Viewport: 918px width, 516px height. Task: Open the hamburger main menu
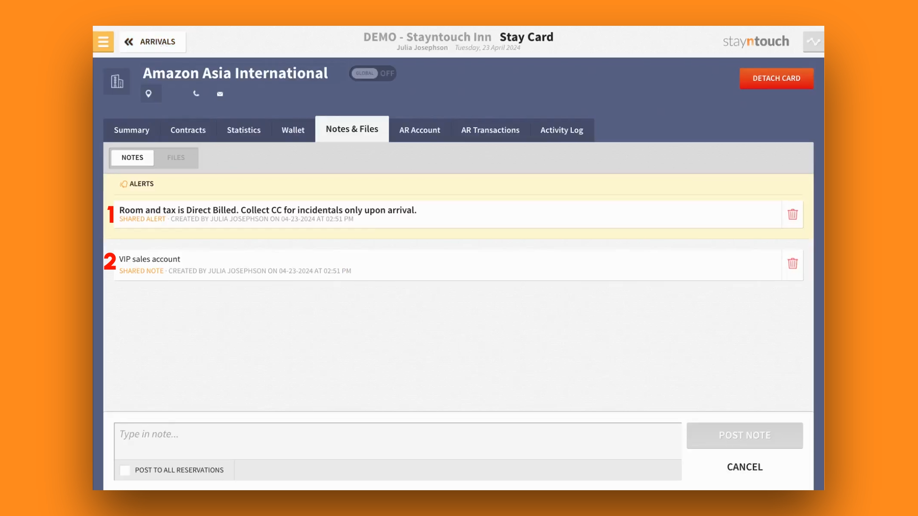[x=103, y=42]
